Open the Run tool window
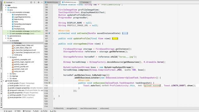 [53, 111]
